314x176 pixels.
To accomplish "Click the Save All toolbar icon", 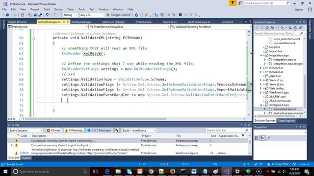I will (40, 15).
